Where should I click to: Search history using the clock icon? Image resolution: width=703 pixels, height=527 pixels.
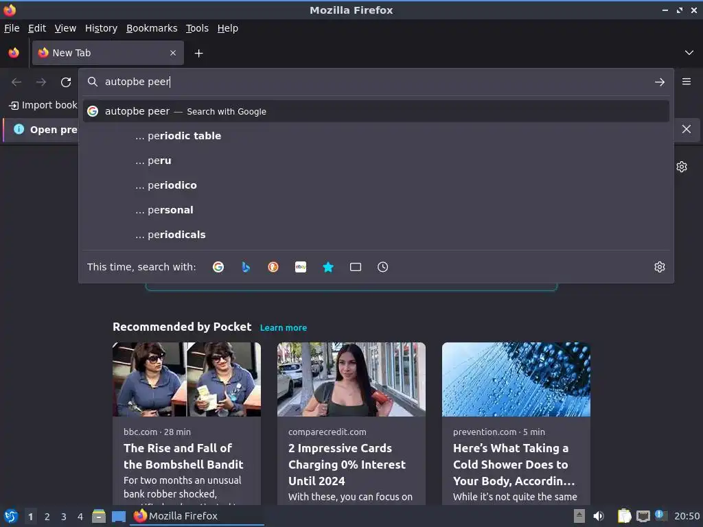click(x=383, y=267)
